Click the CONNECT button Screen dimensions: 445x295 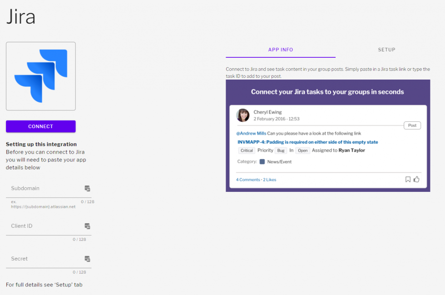click(x=40, y=126)
